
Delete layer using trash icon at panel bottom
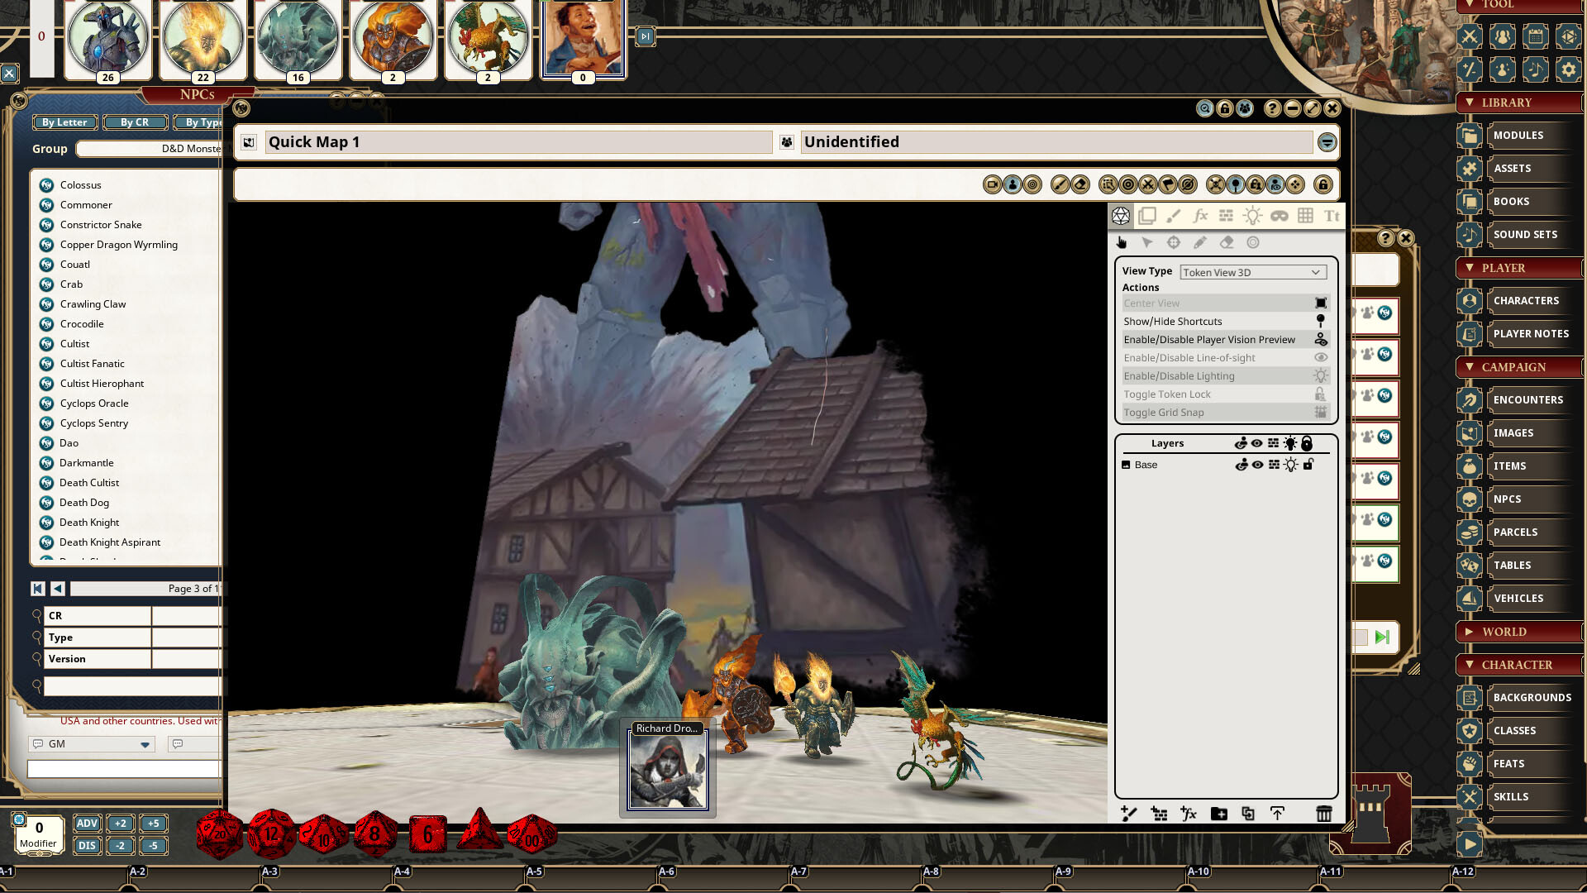1324,814
